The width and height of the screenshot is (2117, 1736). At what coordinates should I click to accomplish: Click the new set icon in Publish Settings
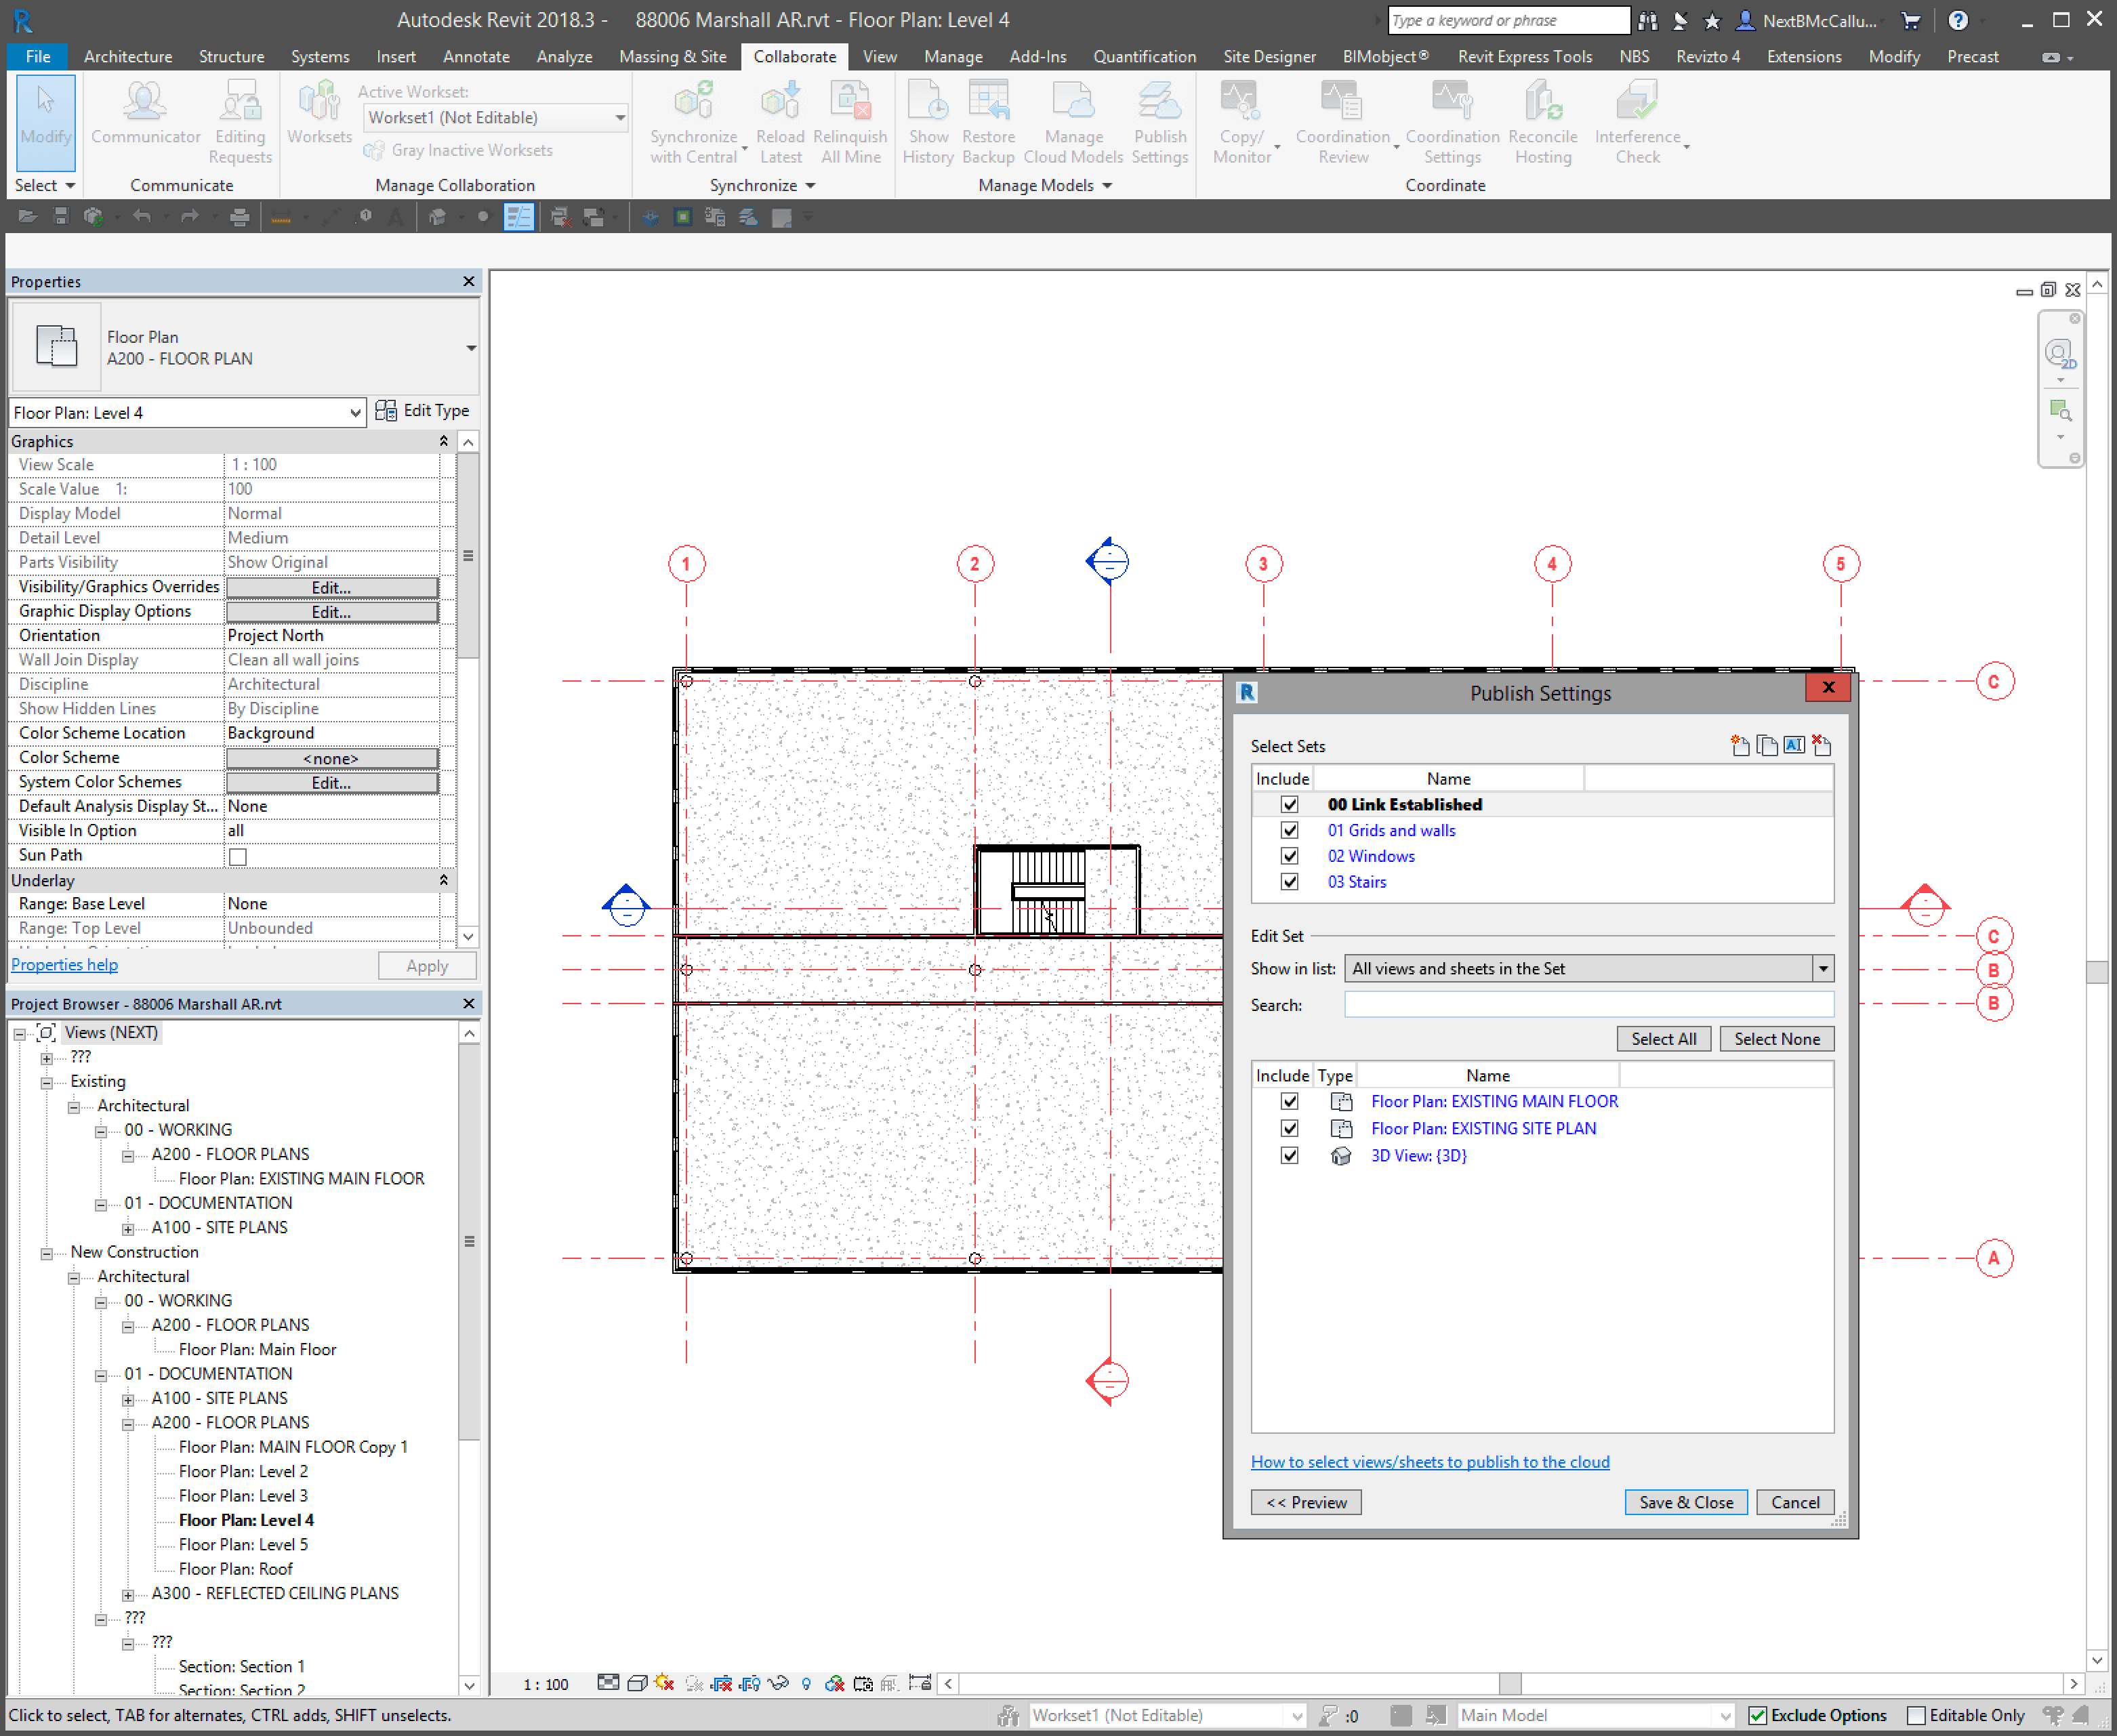pos(1740,745)
